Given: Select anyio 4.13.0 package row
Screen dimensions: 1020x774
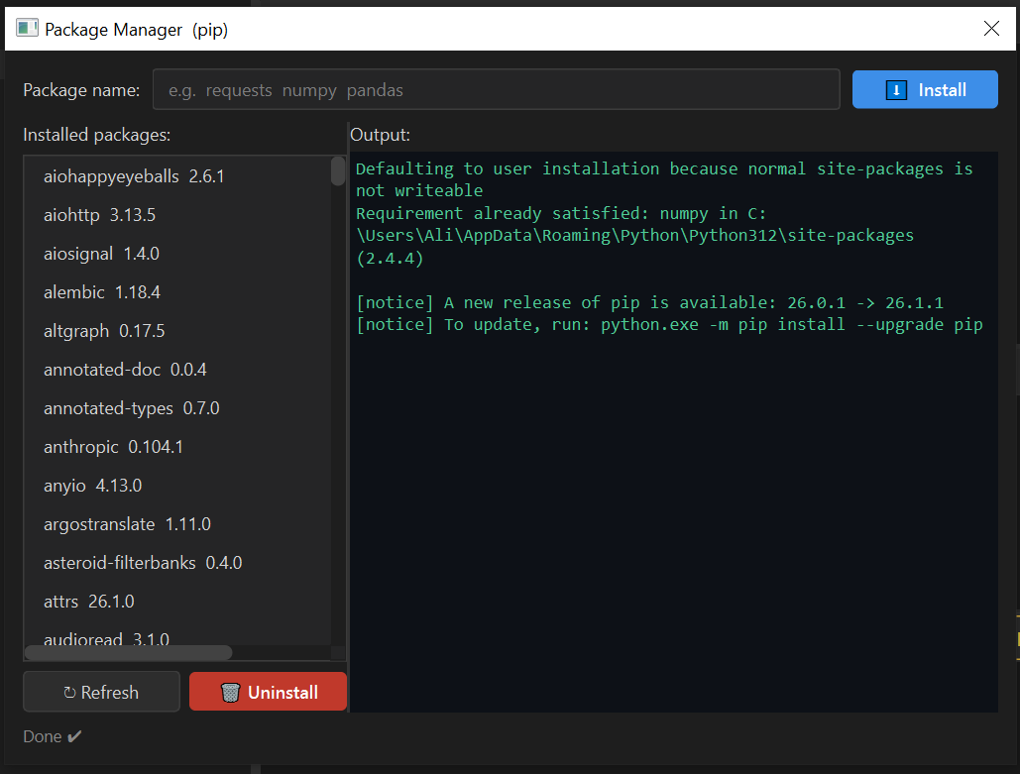Looking at the screenshot, I should point(176,486).
